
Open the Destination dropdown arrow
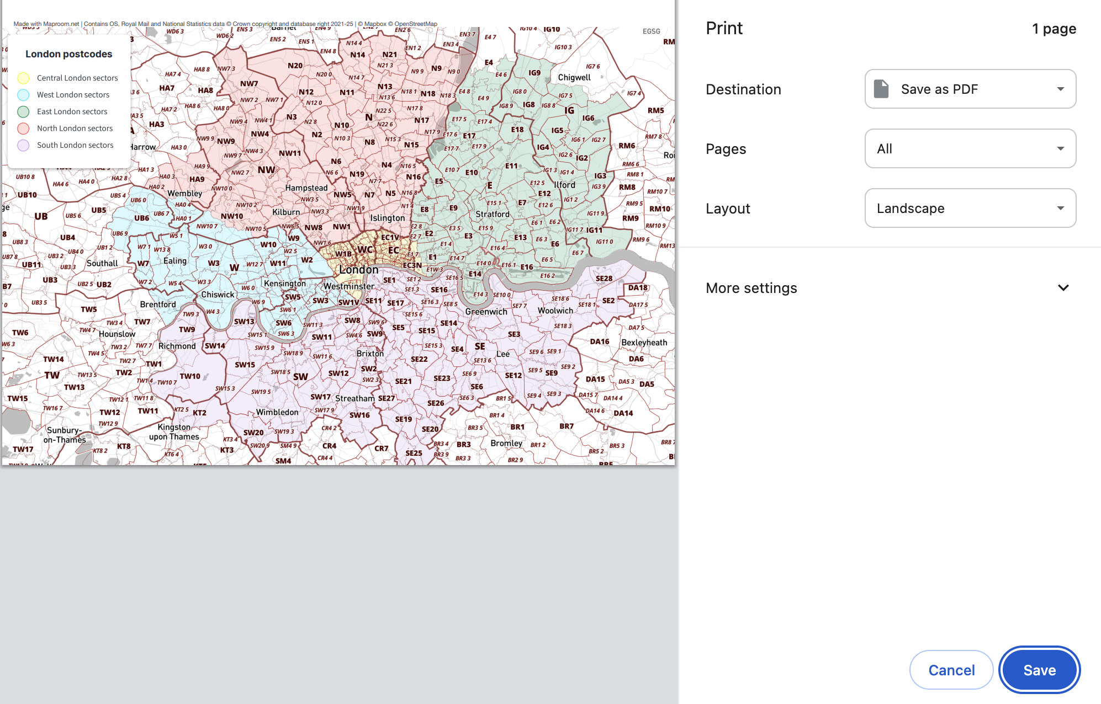click(x=1060, y=89)
